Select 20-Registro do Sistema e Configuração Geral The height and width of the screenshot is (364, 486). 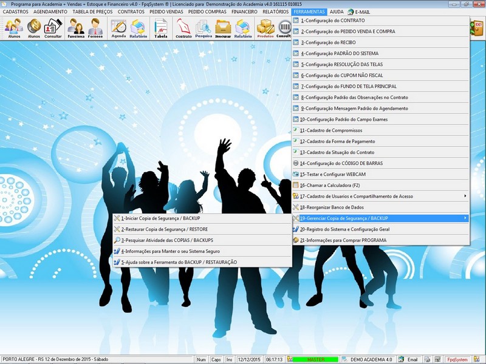[x=381, y=229]
